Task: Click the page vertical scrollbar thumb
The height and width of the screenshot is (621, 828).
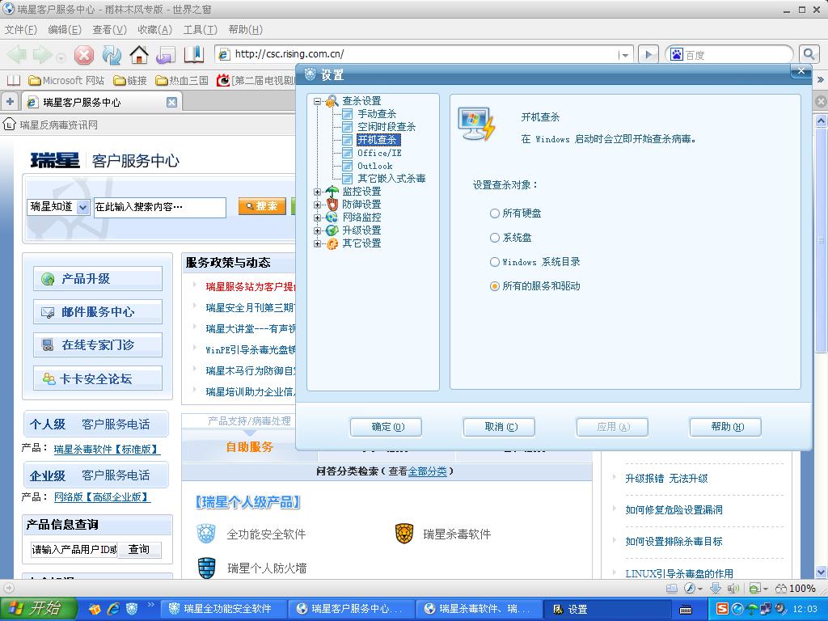Action: pos(822,240)
